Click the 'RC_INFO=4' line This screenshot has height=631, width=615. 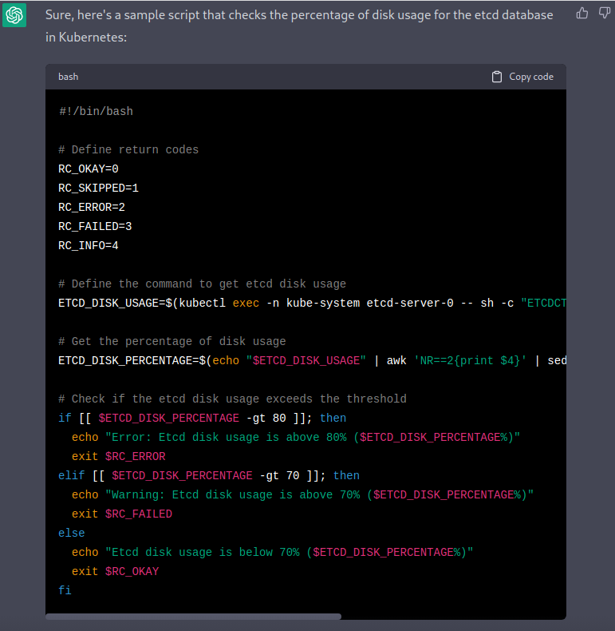[89, 245]
